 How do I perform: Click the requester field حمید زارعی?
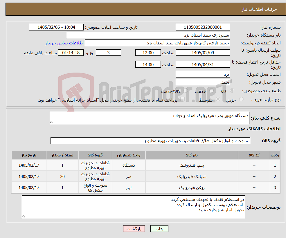[157, 43]
